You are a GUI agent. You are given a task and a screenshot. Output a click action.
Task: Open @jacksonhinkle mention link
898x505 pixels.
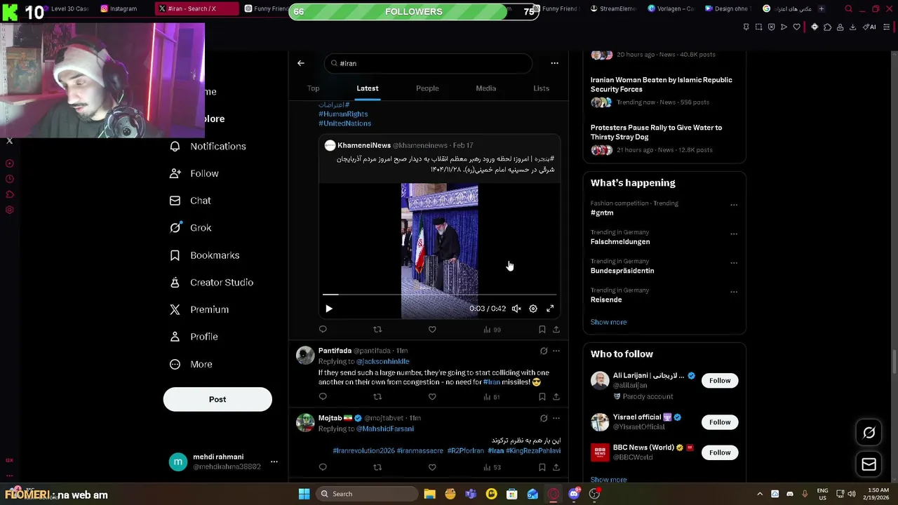coord(382,361)
